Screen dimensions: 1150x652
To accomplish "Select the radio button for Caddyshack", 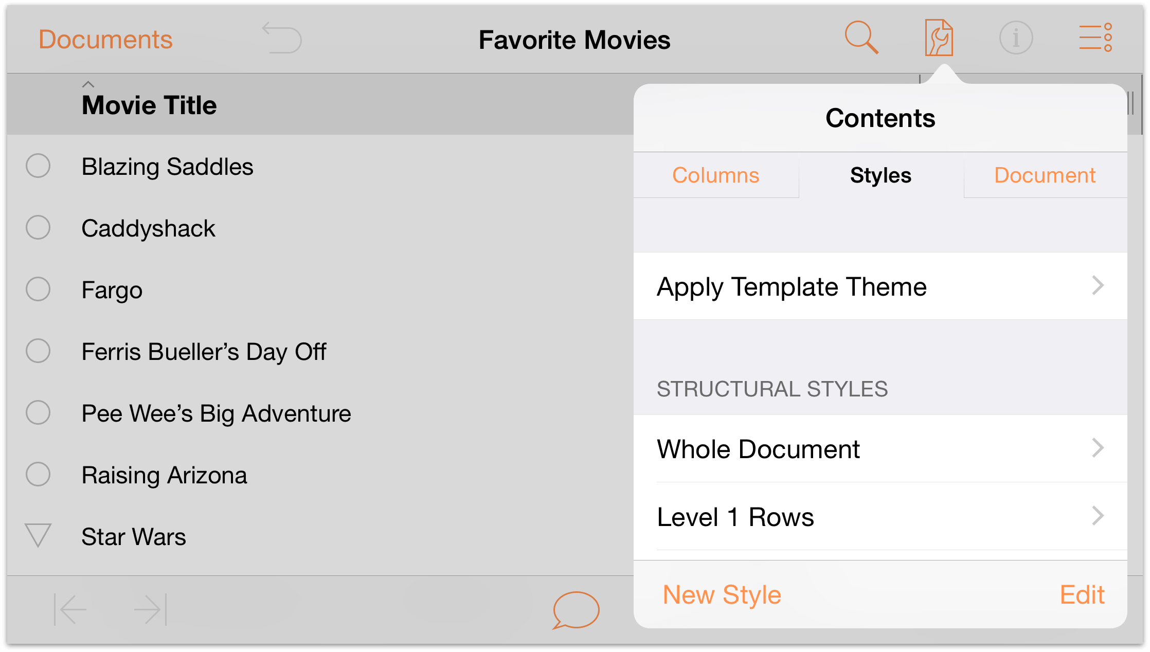I will click(x=39, y=227).
